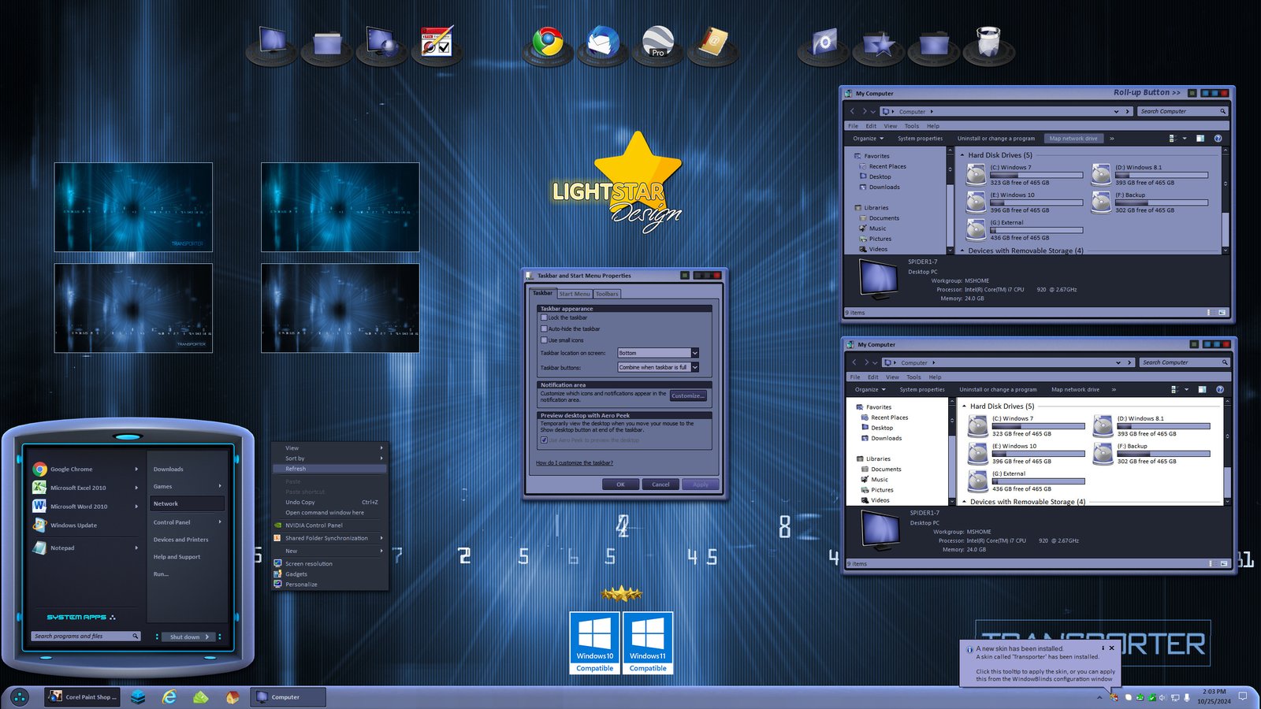
Task: Select Refresh in desktop context menu
Action: (x=329, y=469)
